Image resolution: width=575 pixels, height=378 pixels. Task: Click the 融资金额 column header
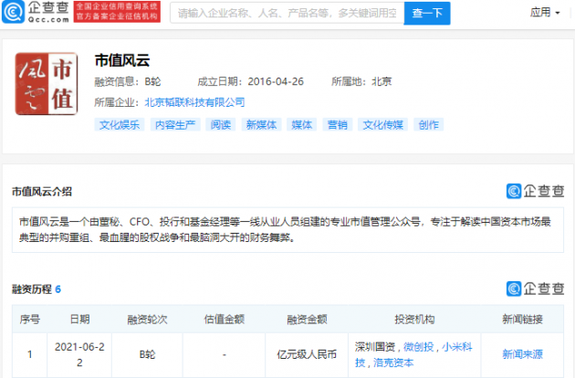(307, 320)
